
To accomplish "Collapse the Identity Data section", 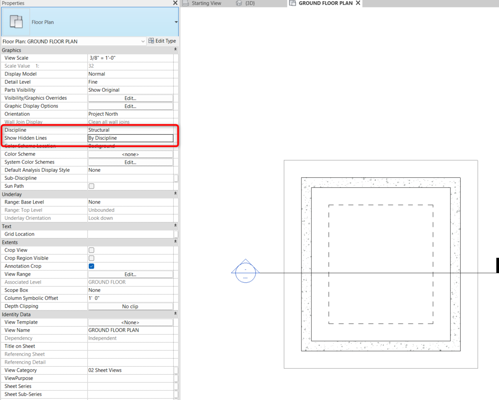I will click(175, 314).
